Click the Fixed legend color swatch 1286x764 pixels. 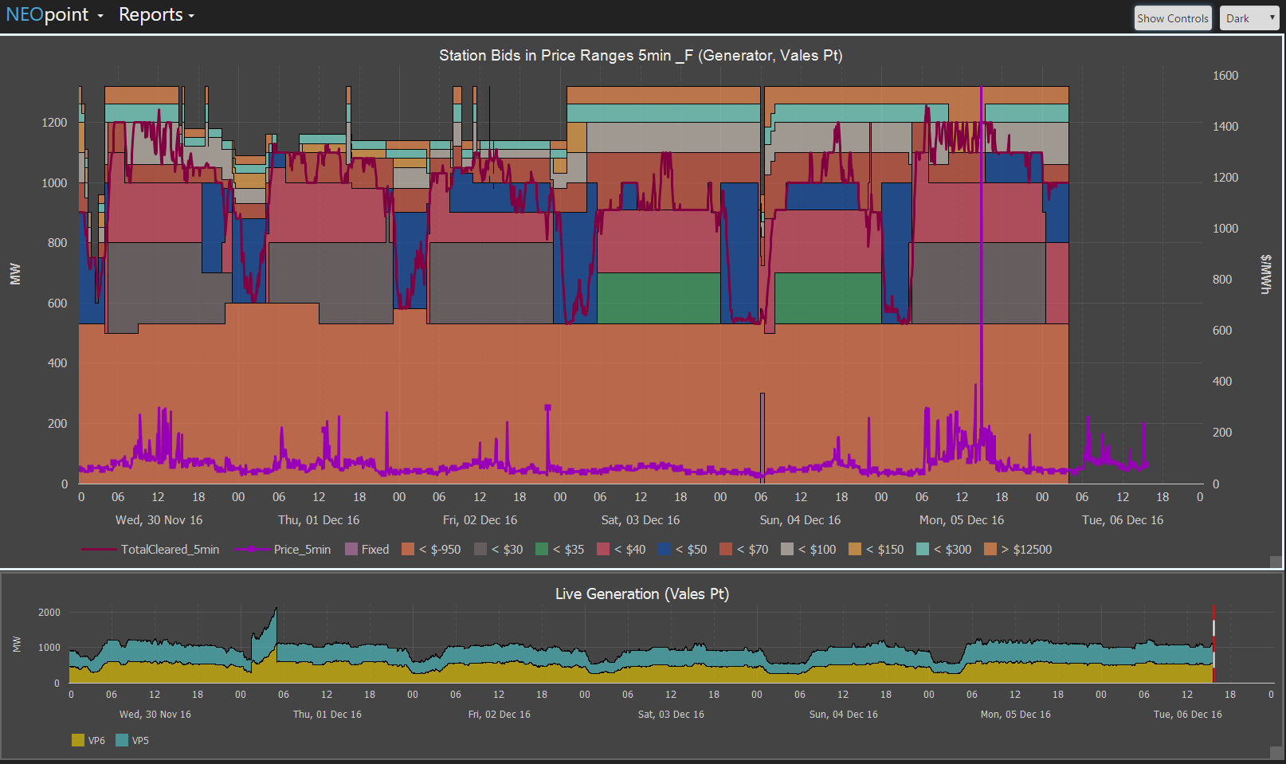click(x=351, y=550)
